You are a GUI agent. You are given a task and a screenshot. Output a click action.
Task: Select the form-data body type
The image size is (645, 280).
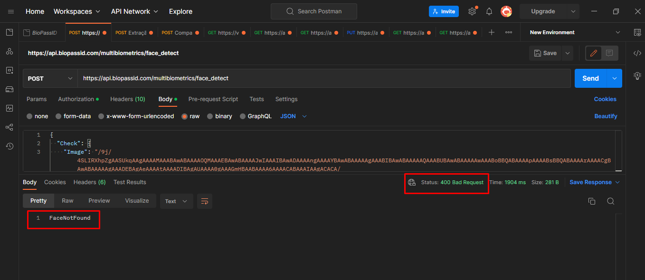(73, 116)
